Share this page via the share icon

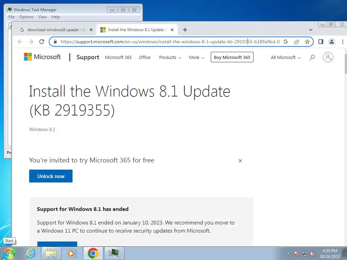click(297, 42)
